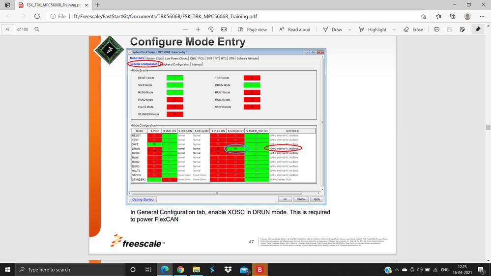Switch to Page view mode
Viewport: 491px width, 276px height.
(x=252, y=29)
